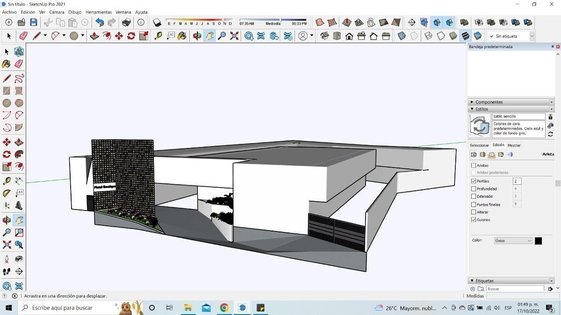Select the Push/Pull tool
Viewport: 561px width, 315px height.
(x=94, y=36)
